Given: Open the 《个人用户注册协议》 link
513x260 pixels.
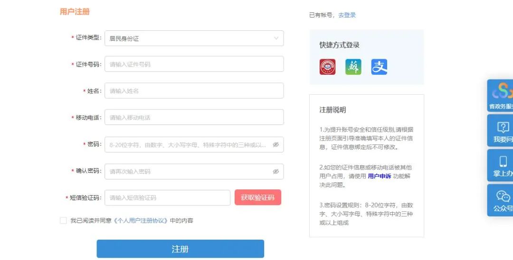Looking at the screenshot, I should coord(141,221).
